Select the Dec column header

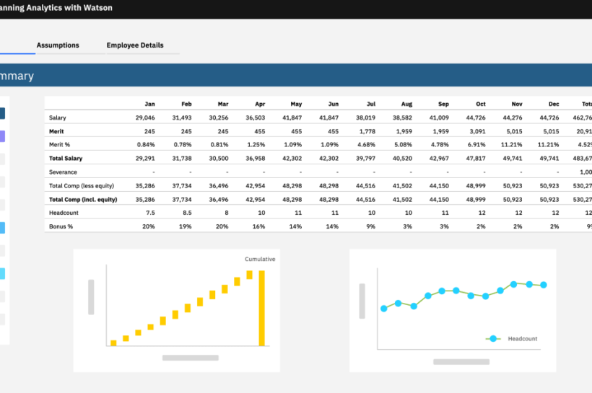(x=554, y=104)
